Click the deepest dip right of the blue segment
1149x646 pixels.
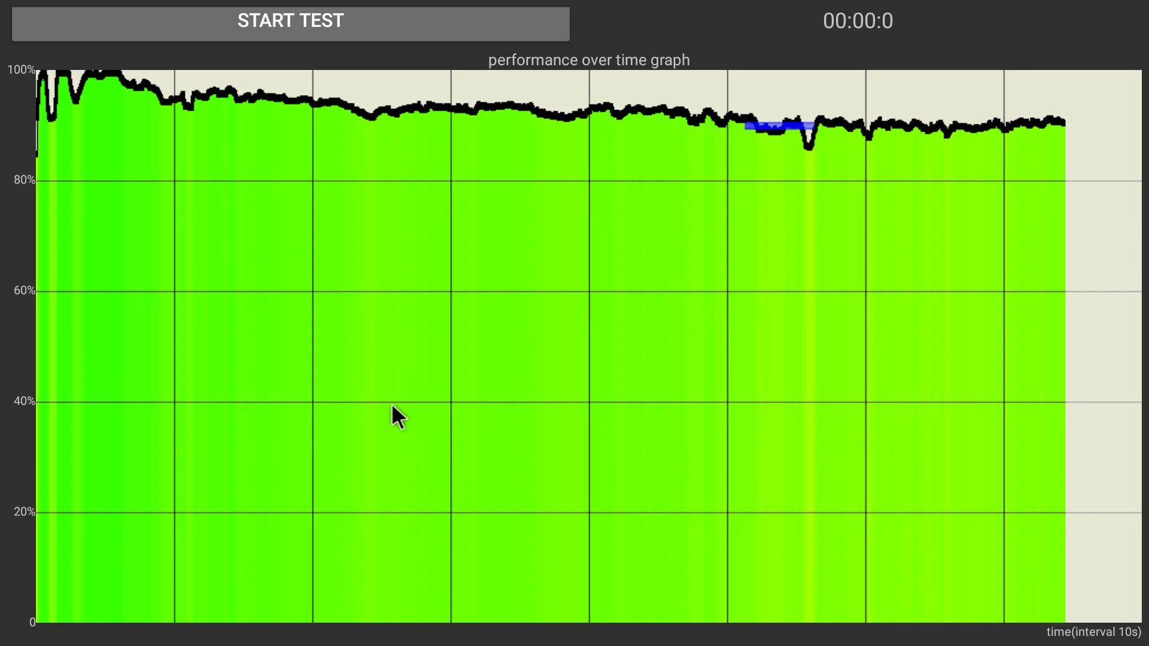(808, 146)
